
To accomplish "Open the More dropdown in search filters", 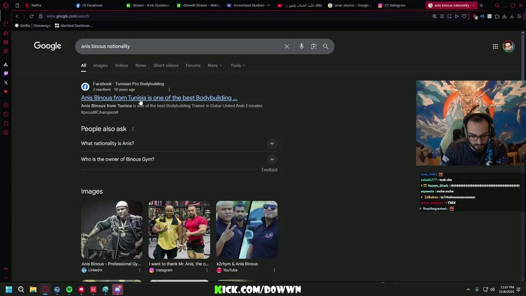I will click(215, 65).
